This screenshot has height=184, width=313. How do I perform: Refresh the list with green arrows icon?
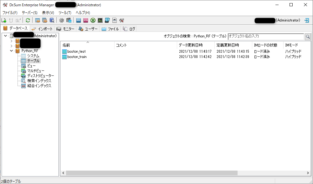point(28,20)
